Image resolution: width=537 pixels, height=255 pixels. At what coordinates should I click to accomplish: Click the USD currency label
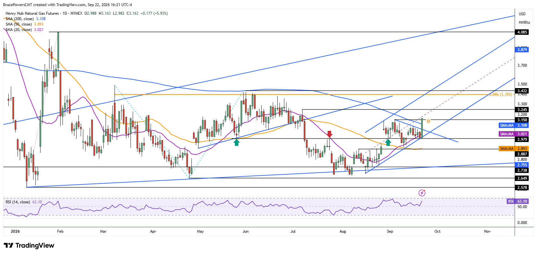point(522,14)
